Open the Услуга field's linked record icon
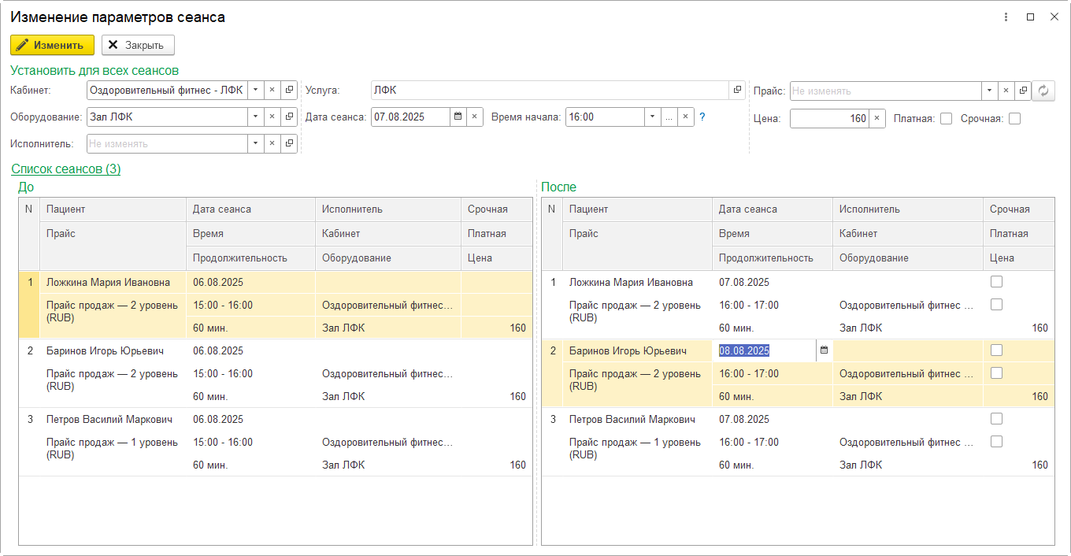 [x=737, y=90]
